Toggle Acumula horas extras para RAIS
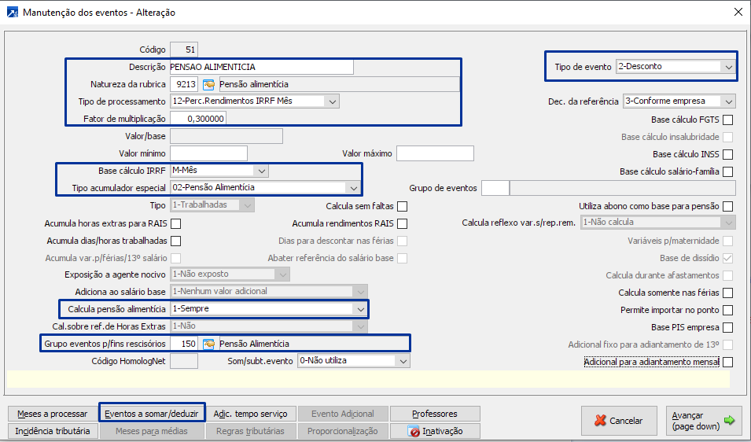This screenshot has height=442, width=751. [x=176, y=223]
